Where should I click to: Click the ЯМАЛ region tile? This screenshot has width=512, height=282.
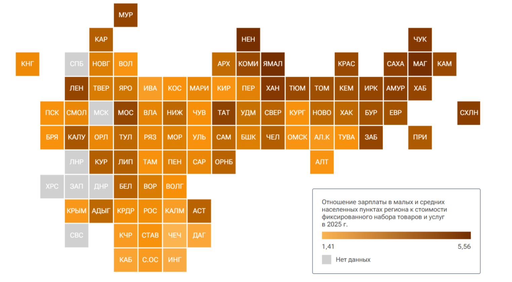pos(273,64)
